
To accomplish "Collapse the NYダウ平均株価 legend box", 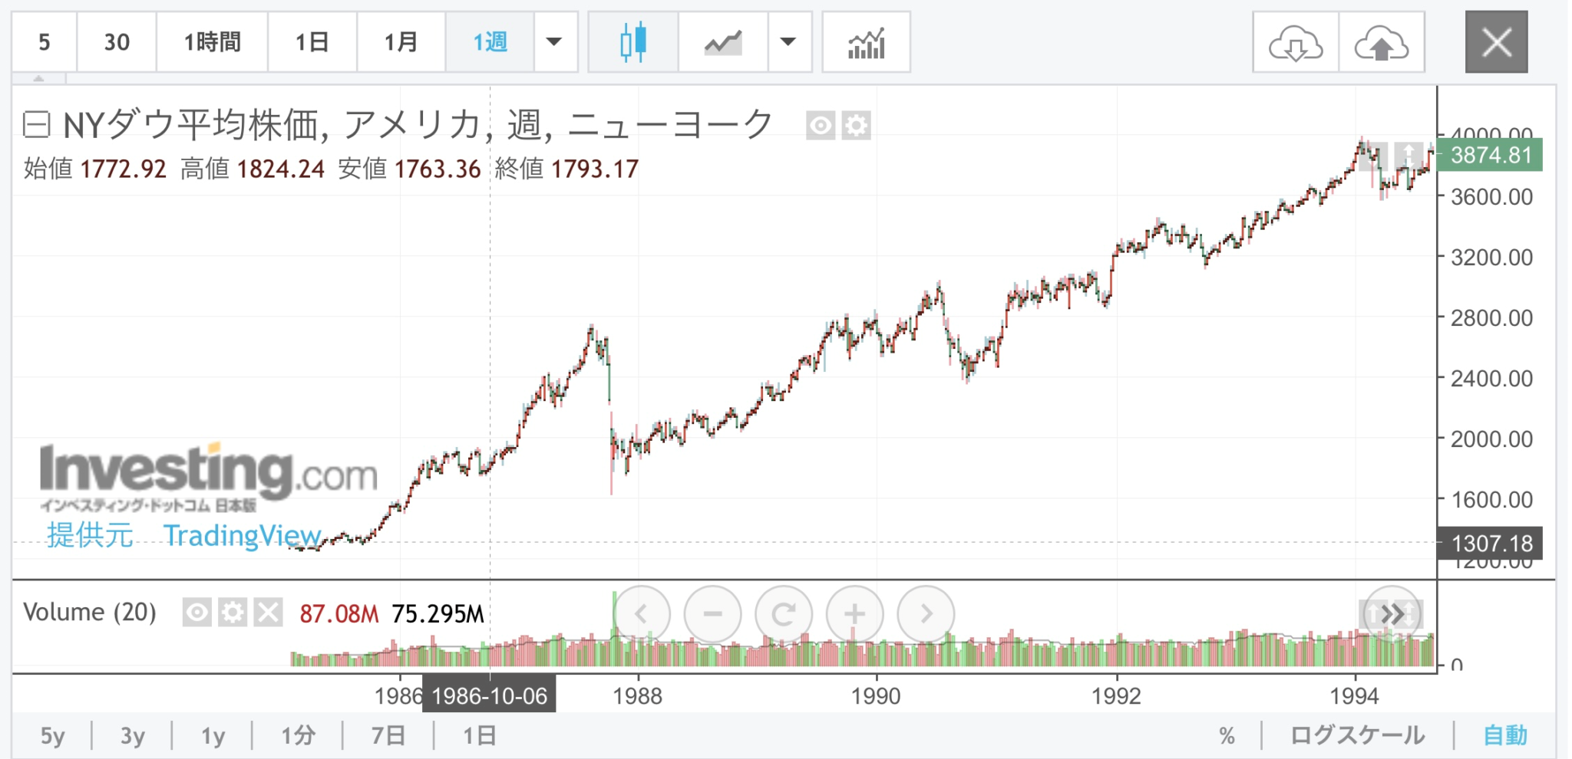I will [37, 124].
